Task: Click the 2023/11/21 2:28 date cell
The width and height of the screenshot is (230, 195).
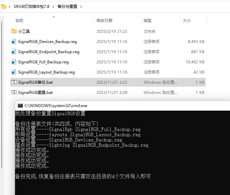Action: pos(112,93)
